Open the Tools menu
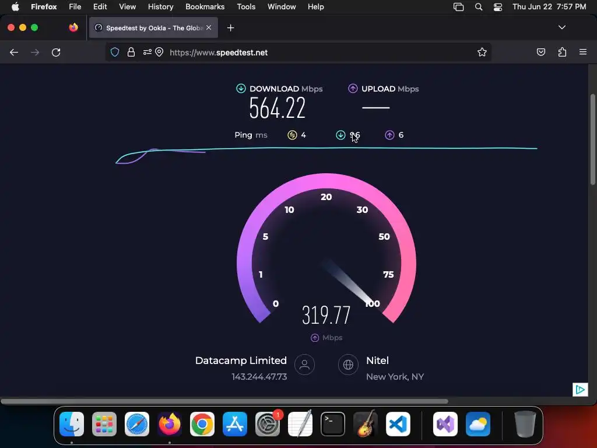Screen dimensions: 597x448 (x=247, y=7)
